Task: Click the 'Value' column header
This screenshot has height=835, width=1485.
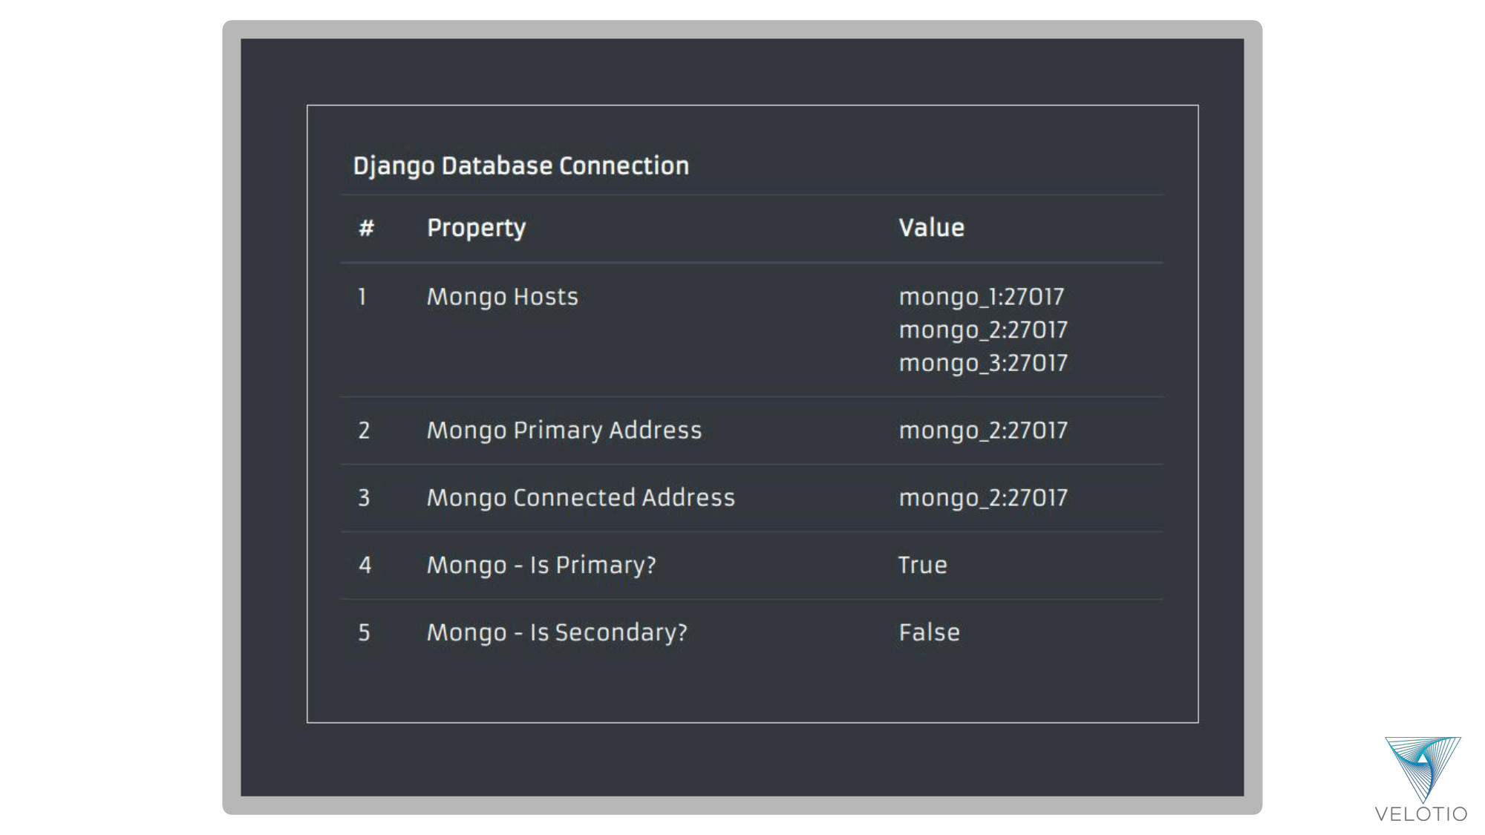Action: tap(932, 228)
